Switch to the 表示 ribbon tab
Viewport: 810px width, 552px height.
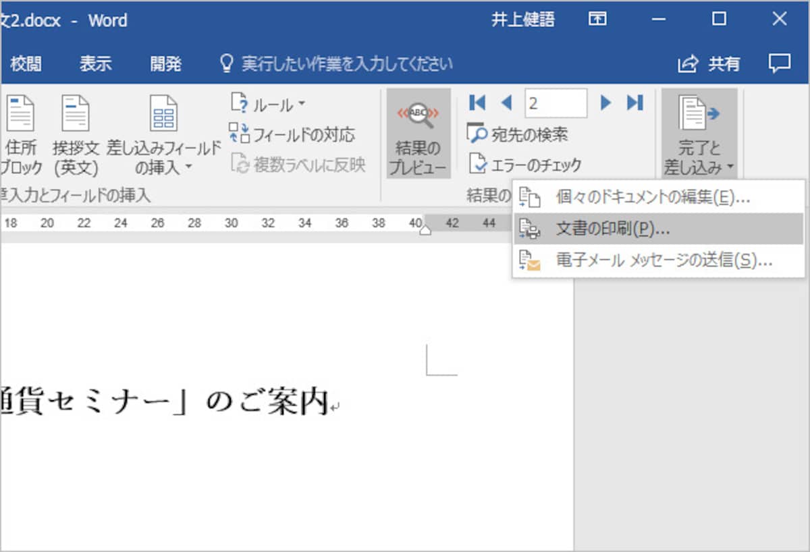95,64
